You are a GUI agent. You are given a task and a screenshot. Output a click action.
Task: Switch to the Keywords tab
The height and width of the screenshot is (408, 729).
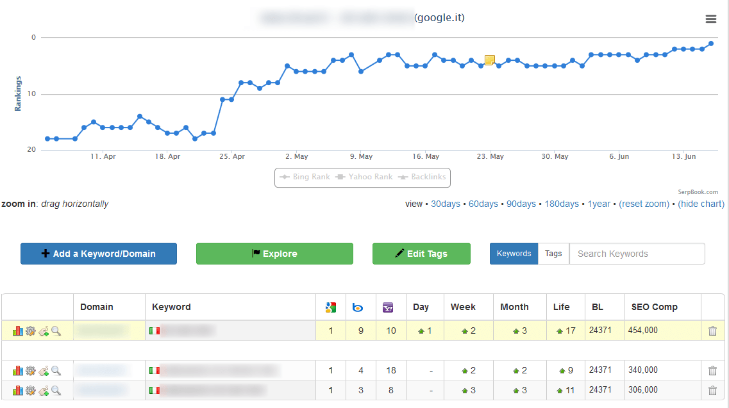514,254
